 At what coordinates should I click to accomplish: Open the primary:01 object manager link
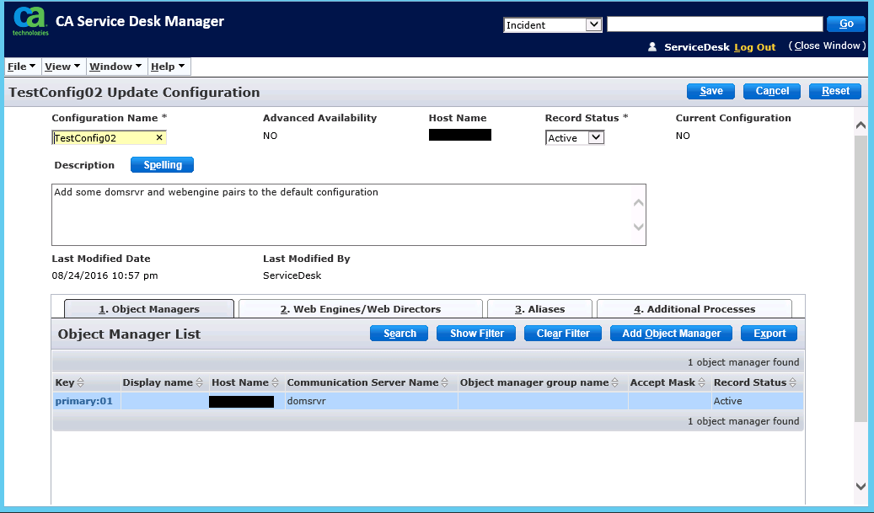pyautogui.click(x=83, y=401)
